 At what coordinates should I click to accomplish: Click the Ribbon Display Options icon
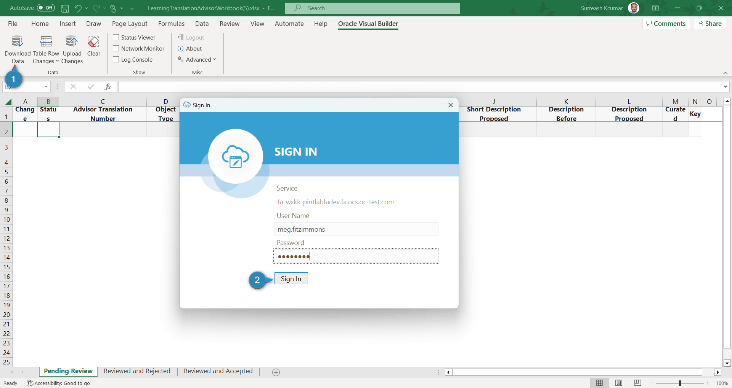click(656, 8)
